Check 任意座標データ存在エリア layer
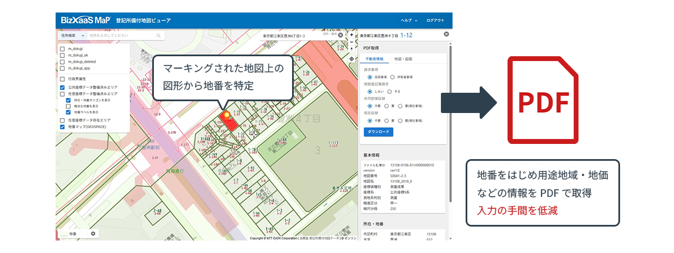 click(x=62, y=120)
